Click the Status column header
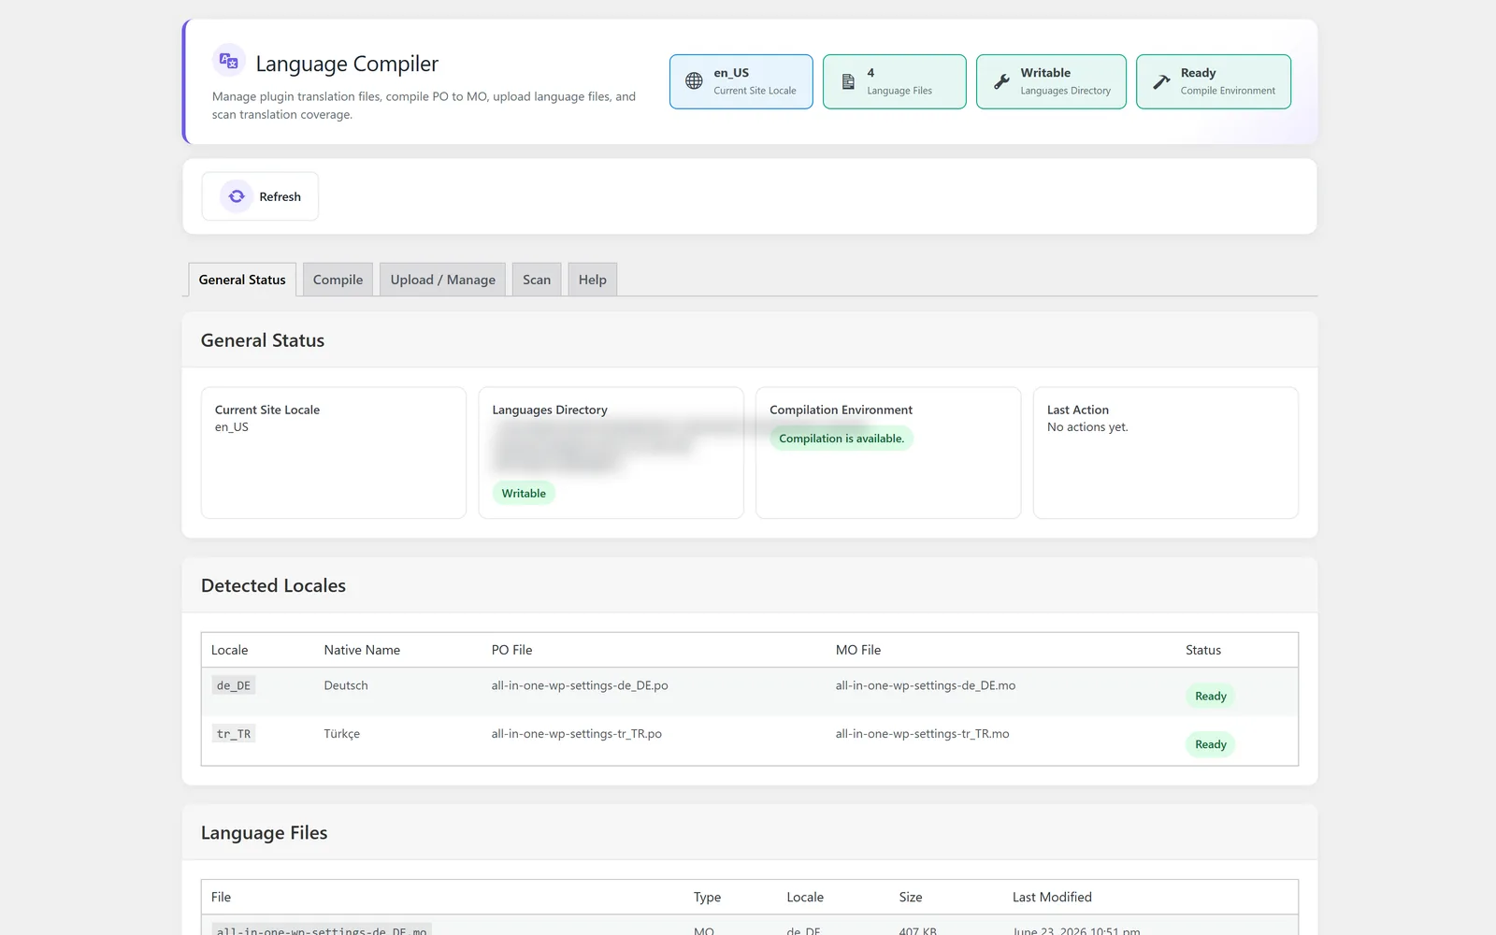Viewport: 1496px width, 935px height. pyautogui.click(x=1203, y=650)
